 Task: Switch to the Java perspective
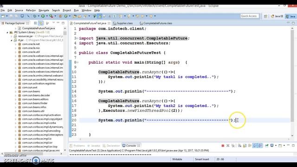291,16
